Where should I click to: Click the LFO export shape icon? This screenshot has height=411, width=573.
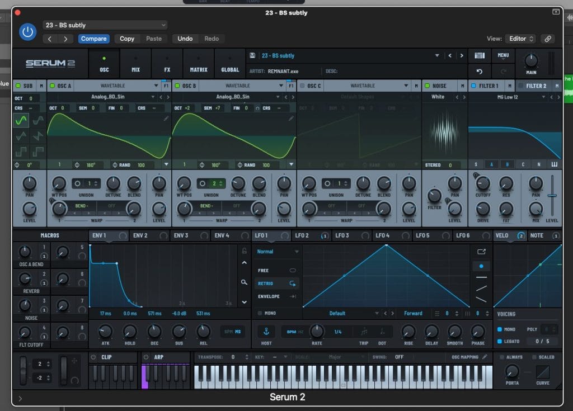[481, 251]
